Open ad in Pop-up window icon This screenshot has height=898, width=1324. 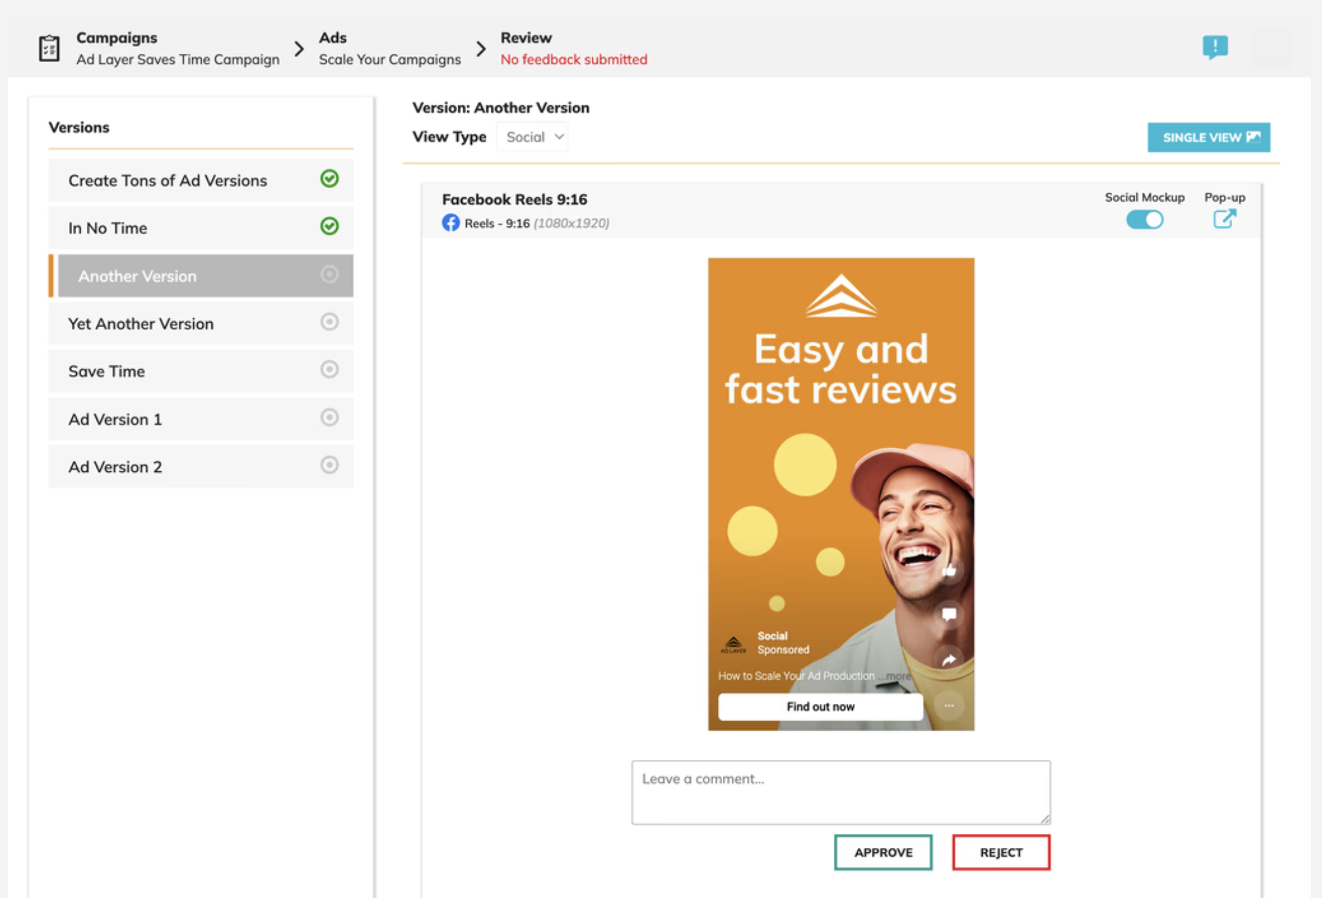[1224, 219]
